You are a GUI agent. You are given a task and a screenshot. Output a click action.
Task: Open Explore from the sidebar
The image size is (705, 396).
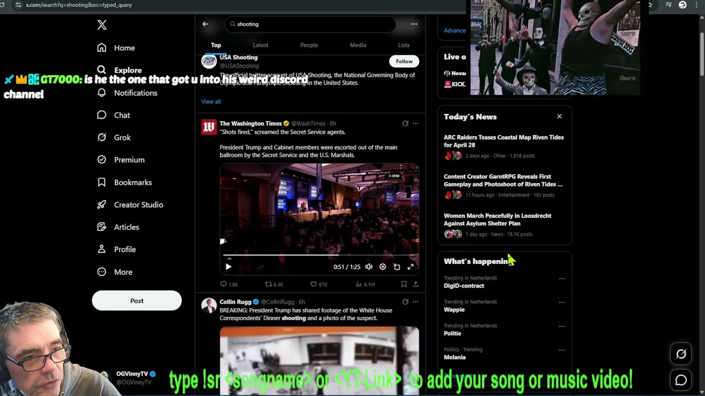tap(120, 70)
